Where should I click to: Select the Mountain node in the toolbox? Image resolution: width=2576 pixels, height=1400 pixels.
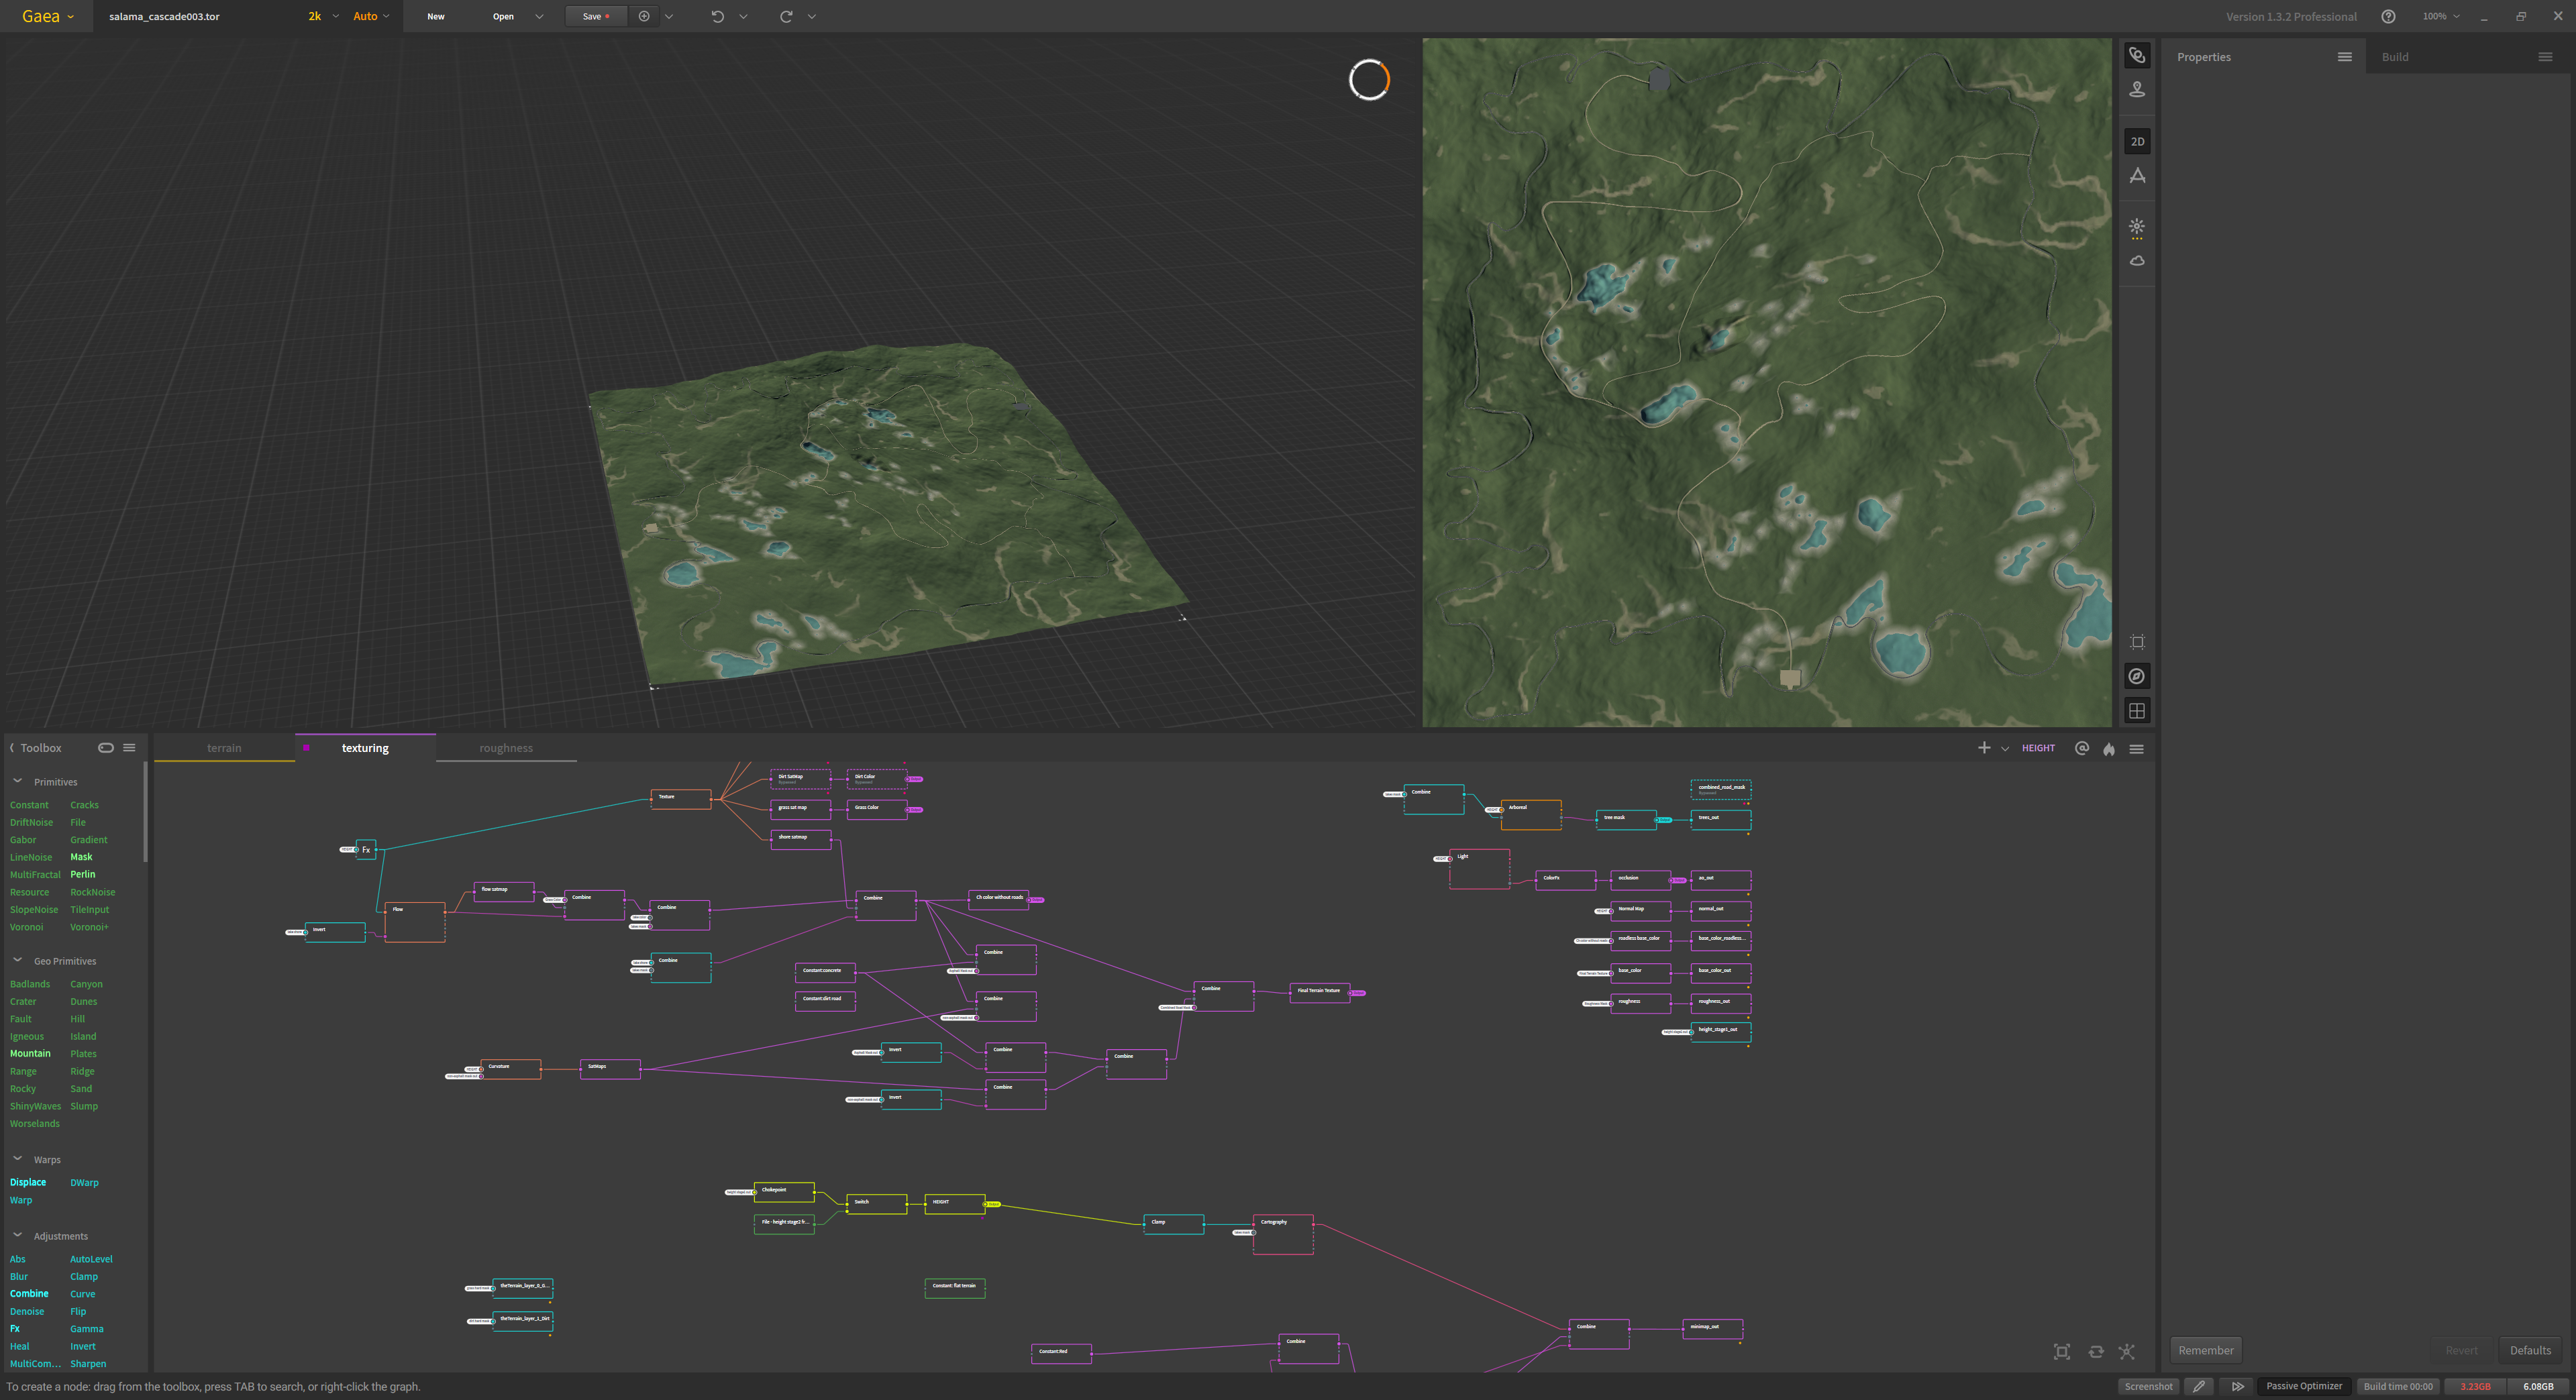click(x=30, y=1054)
